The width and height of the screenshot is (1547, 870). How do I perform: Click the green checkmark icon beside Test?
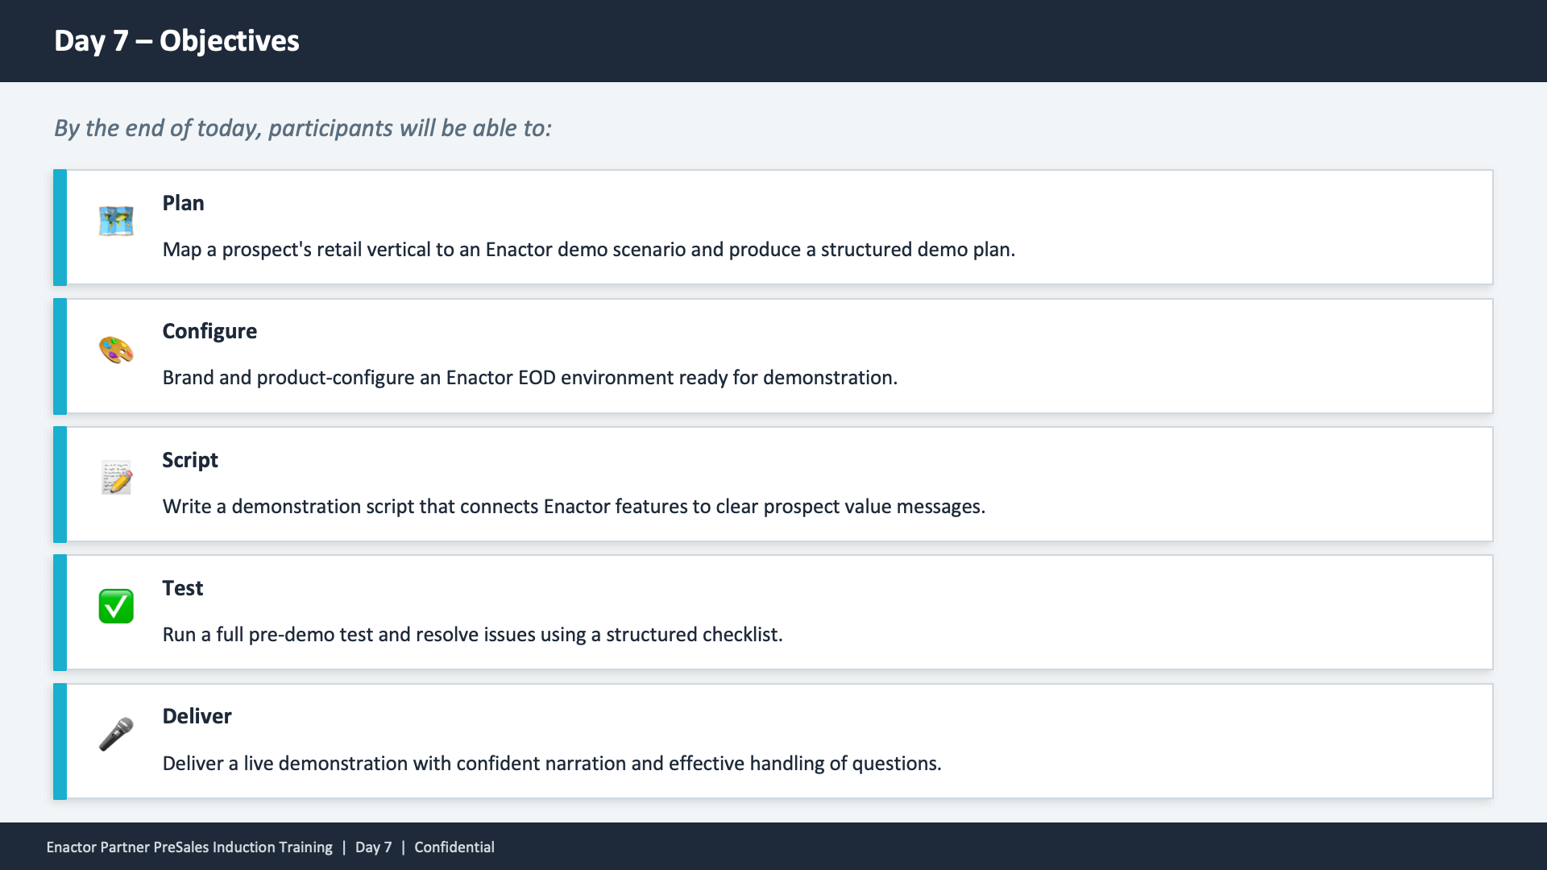coord(116,606)
